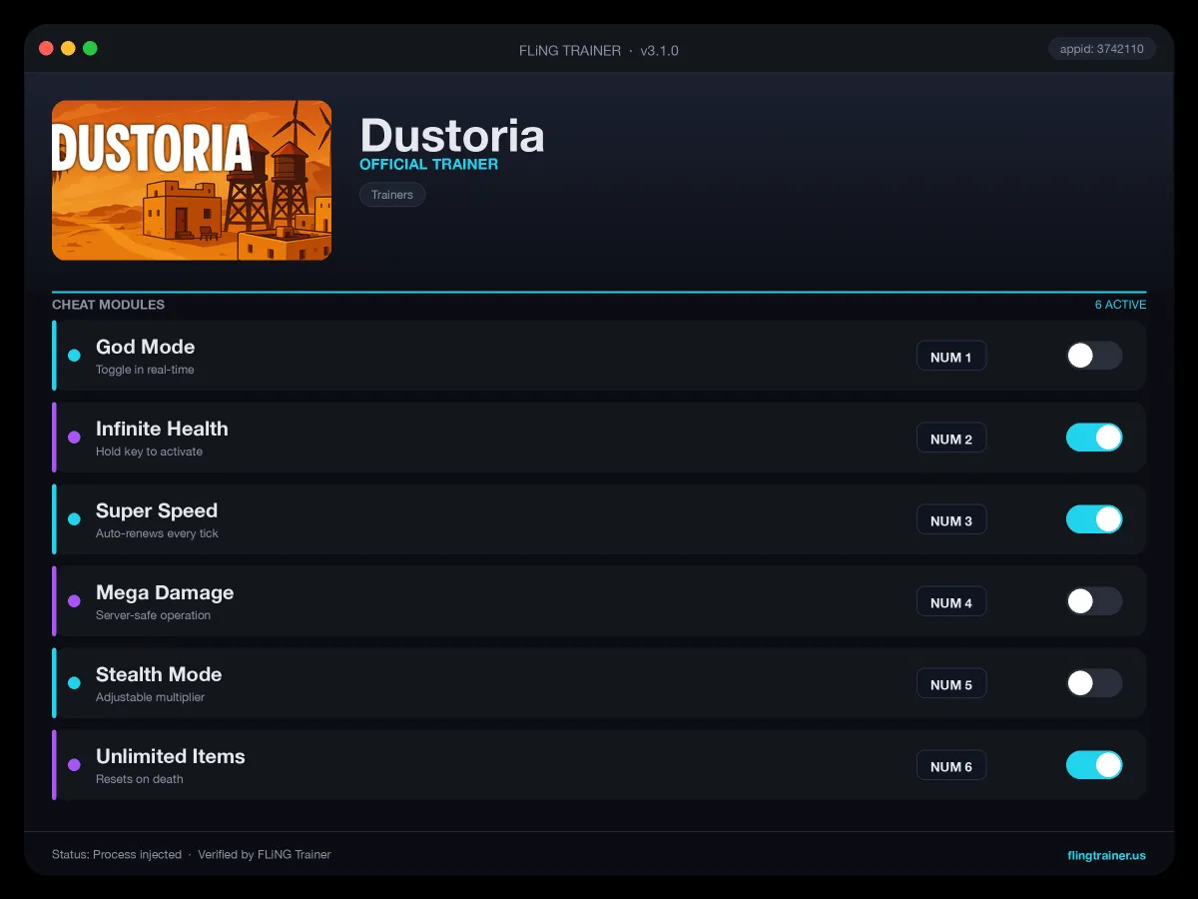The width and height of the screenshot is (1198, 899).
Task: Select the Unlimited Items title text
Action: [171, 756]
